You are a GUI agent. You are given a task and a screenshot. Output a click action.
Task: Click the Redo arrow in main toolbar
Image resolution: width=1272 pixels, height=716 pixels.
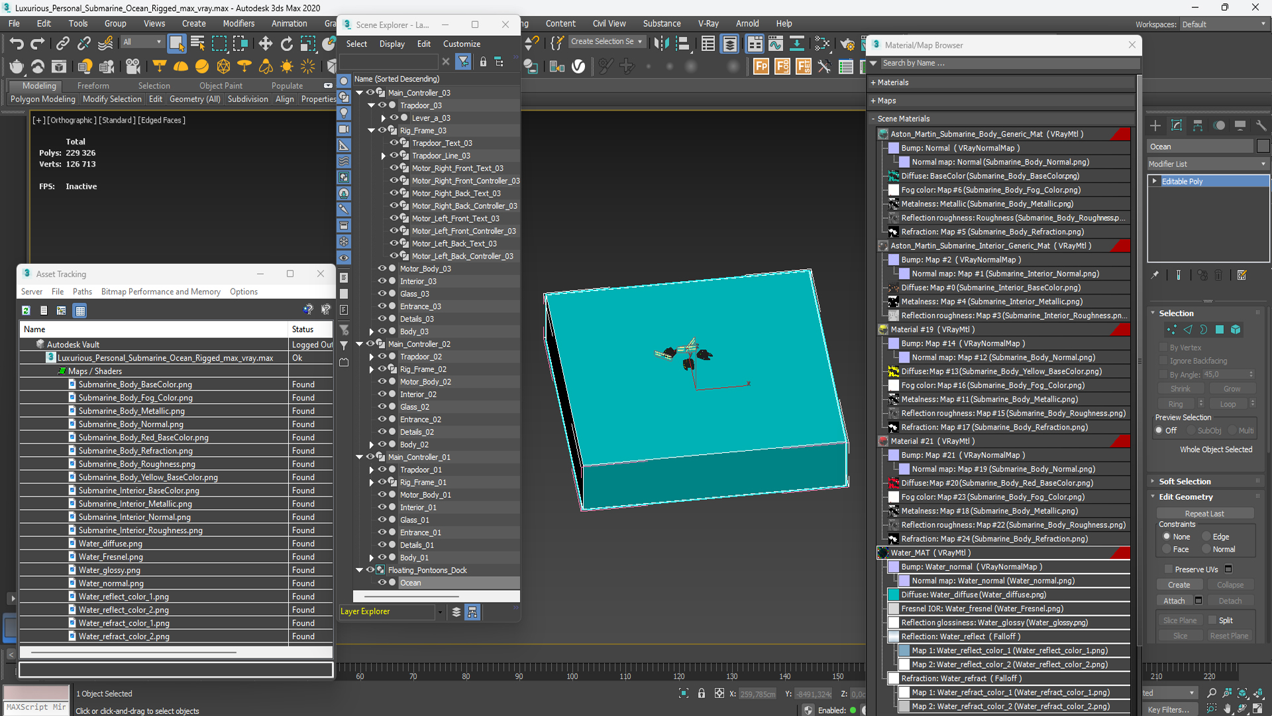pos(38,44)
